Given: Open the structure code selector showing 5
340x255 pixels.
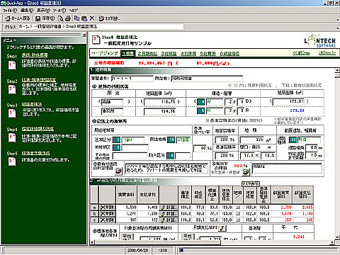Looking at the screenshot, I should click(201, 110).
